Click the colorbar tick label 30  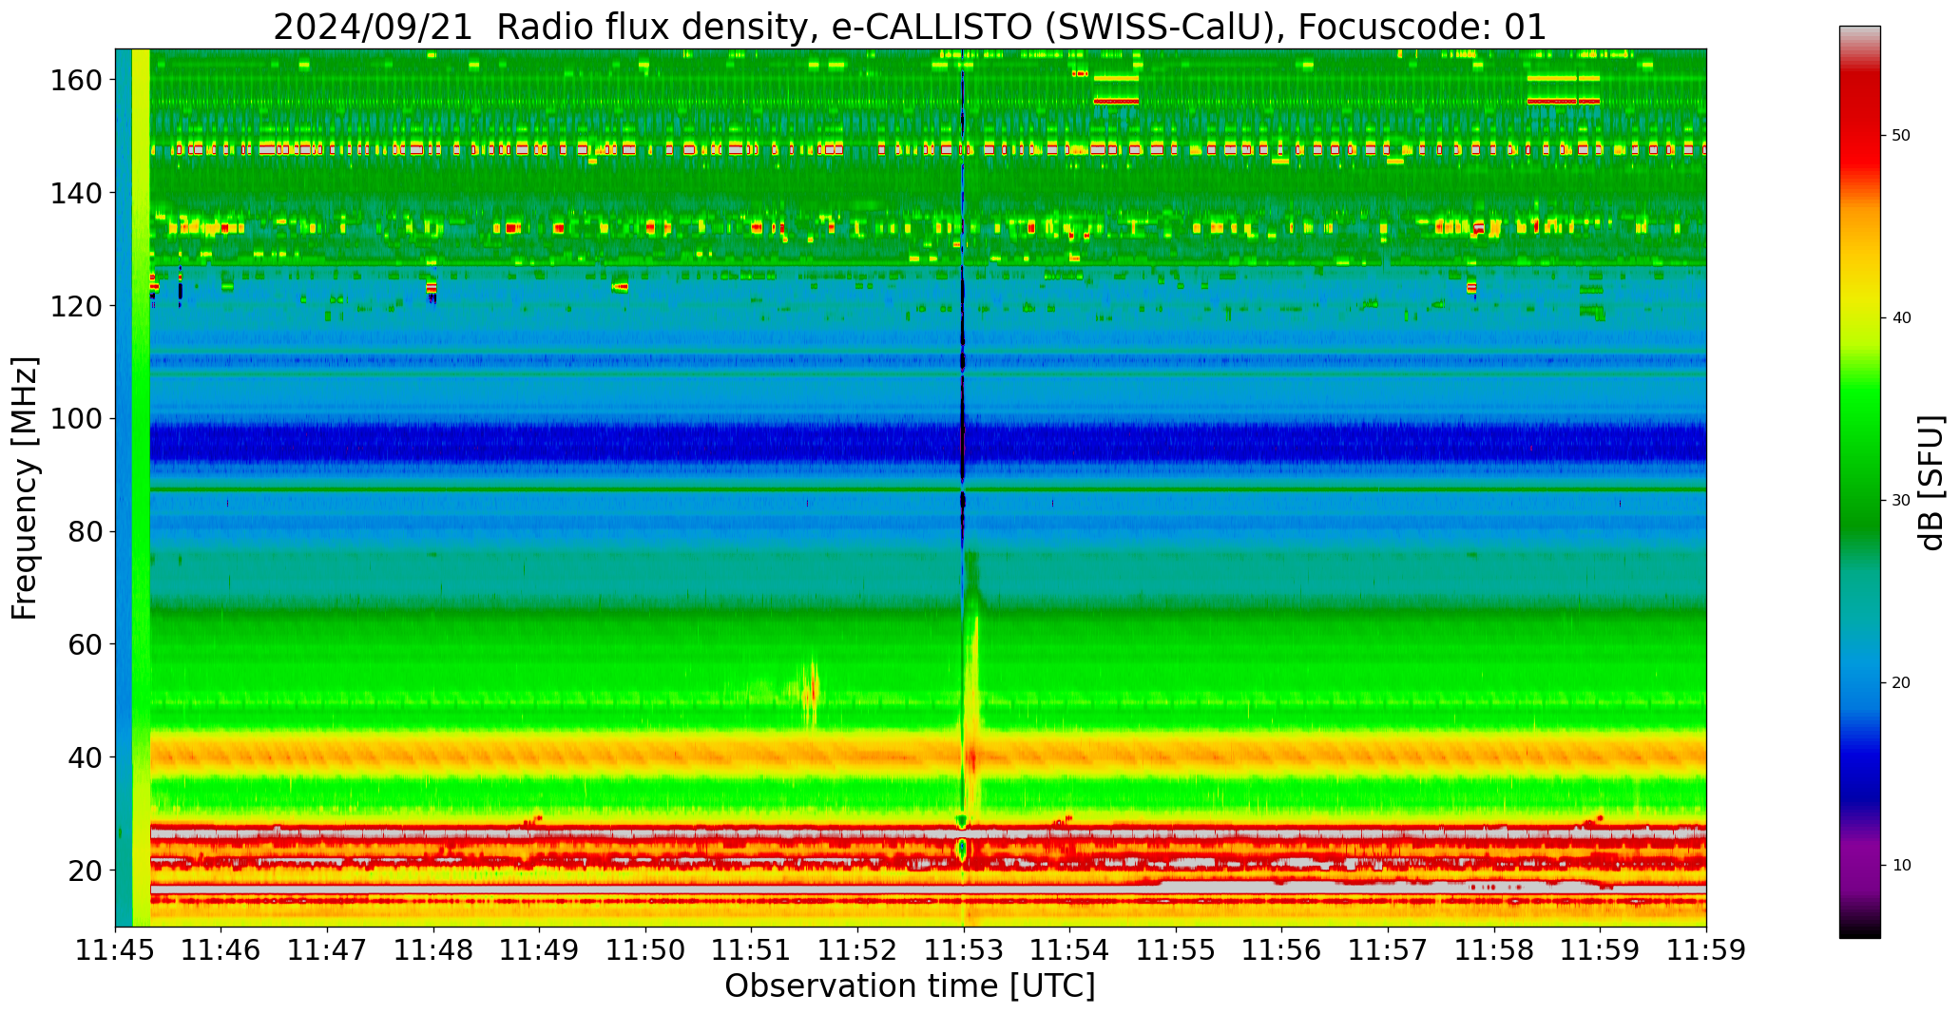(x=1901, y=501)
